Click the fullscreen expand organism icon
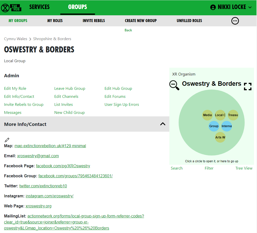The width and height of the screenshot is (257, 233). click(x=248, y=86)
